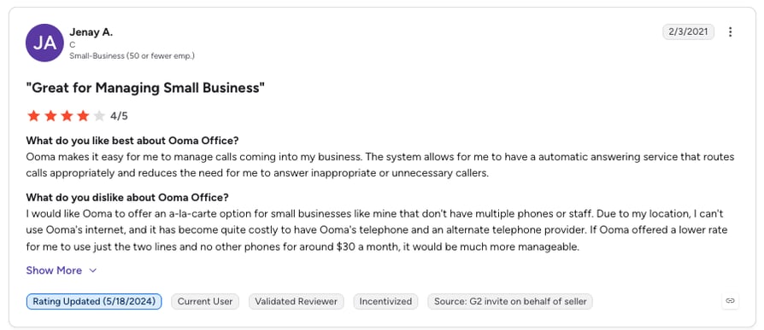This screenshot has width=764, height=330.
Task: Select the Incentivized tag
Action: click(x=385, y=301)
